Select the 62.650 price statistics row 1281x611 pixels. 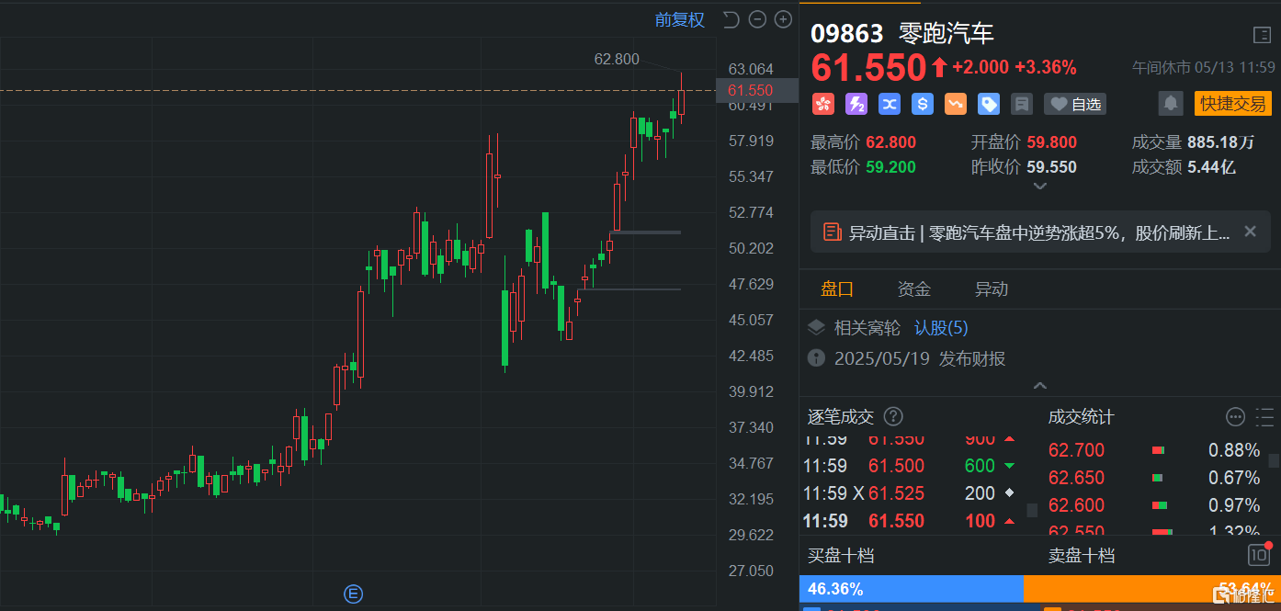(x=1154, y=478)
